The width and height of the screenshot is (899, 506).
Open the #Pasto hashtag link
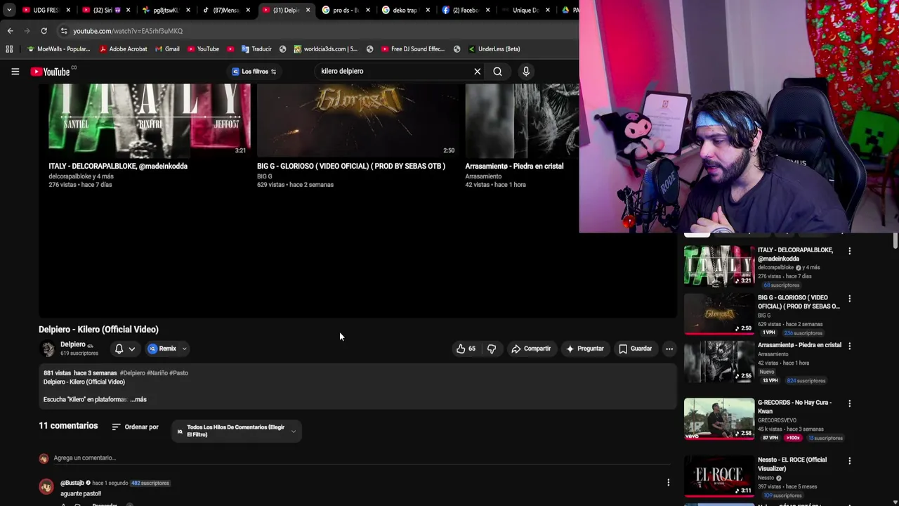[178, 373]
